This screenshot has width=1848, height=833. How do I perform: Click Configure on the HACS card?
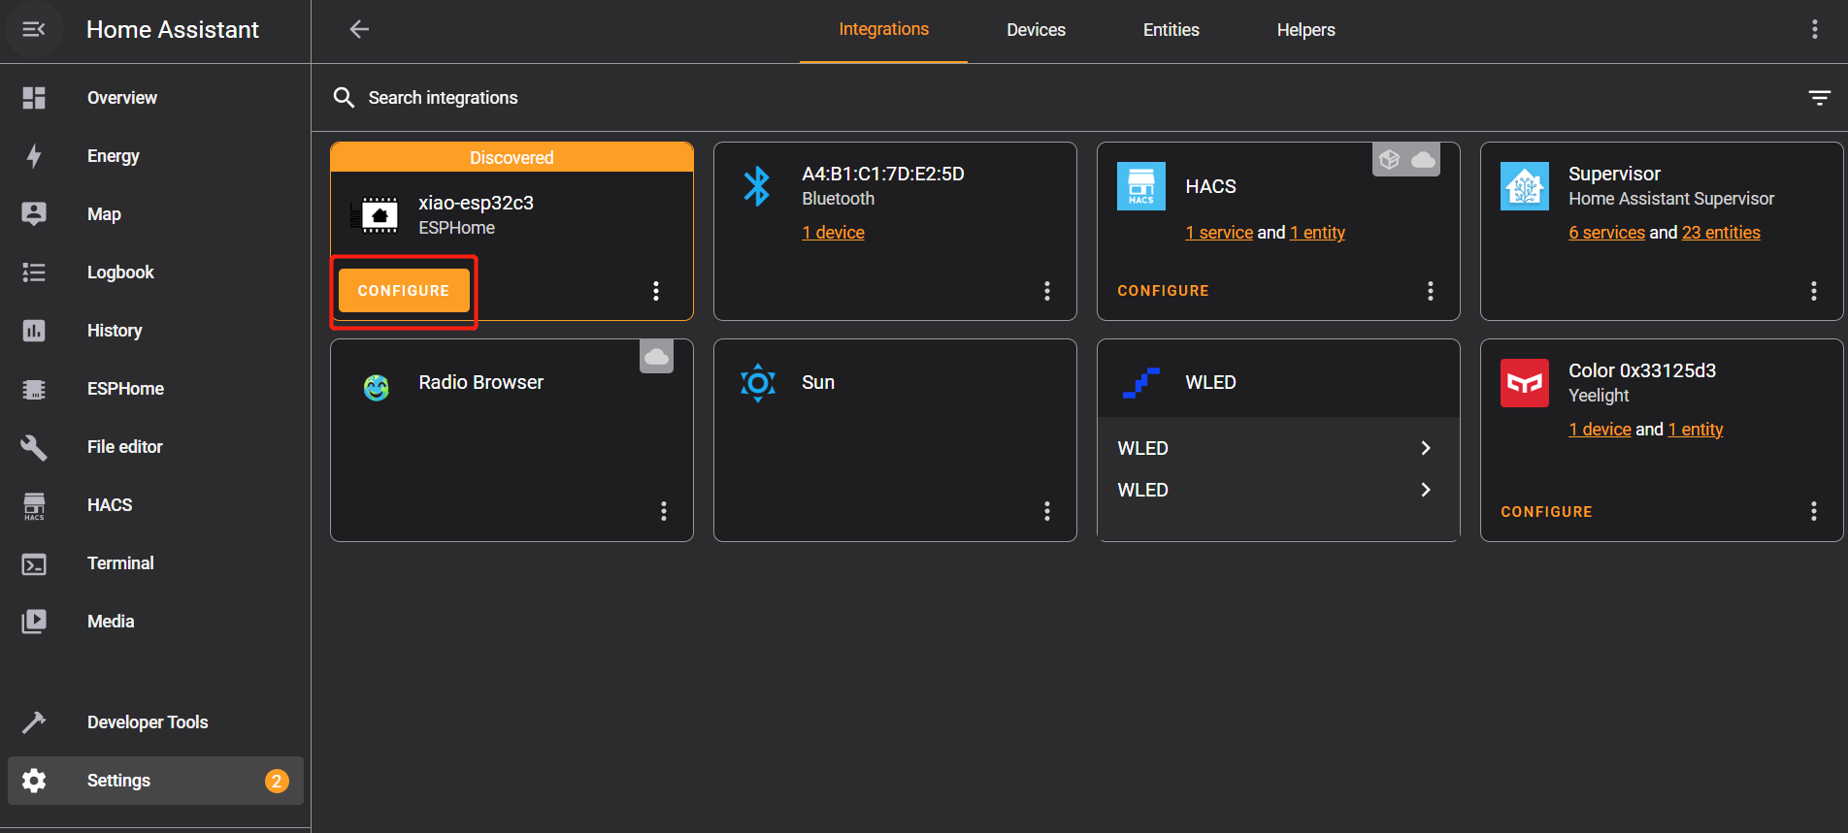1163,291
